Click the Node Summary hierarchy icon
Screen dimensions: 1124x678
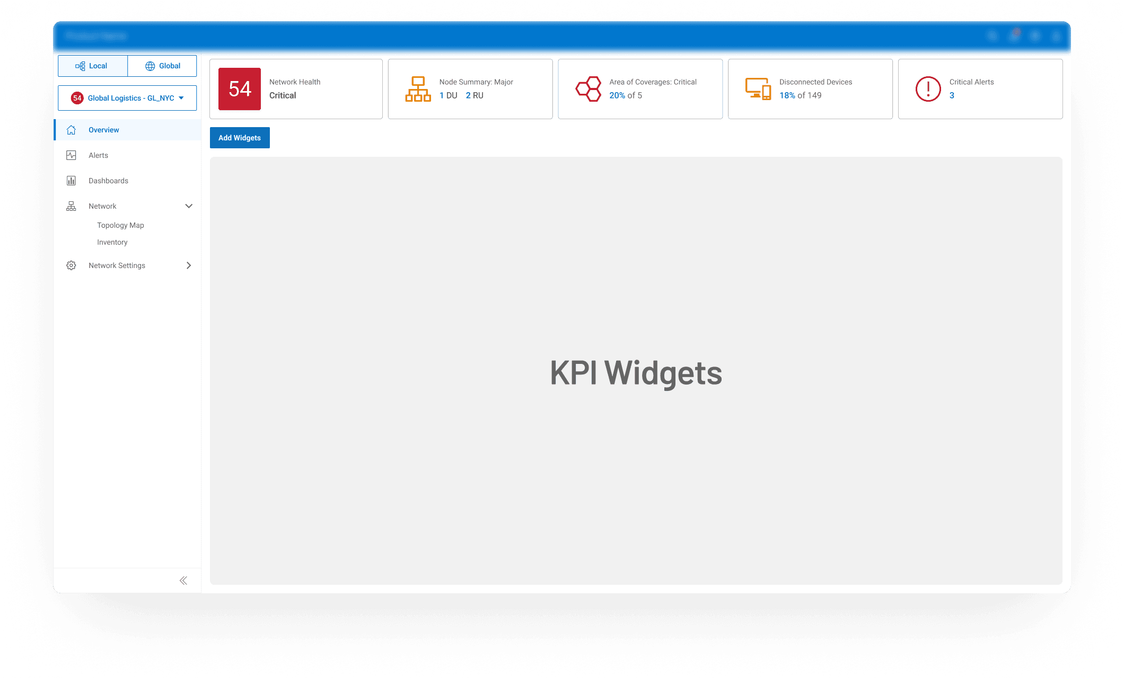point(418,89)
